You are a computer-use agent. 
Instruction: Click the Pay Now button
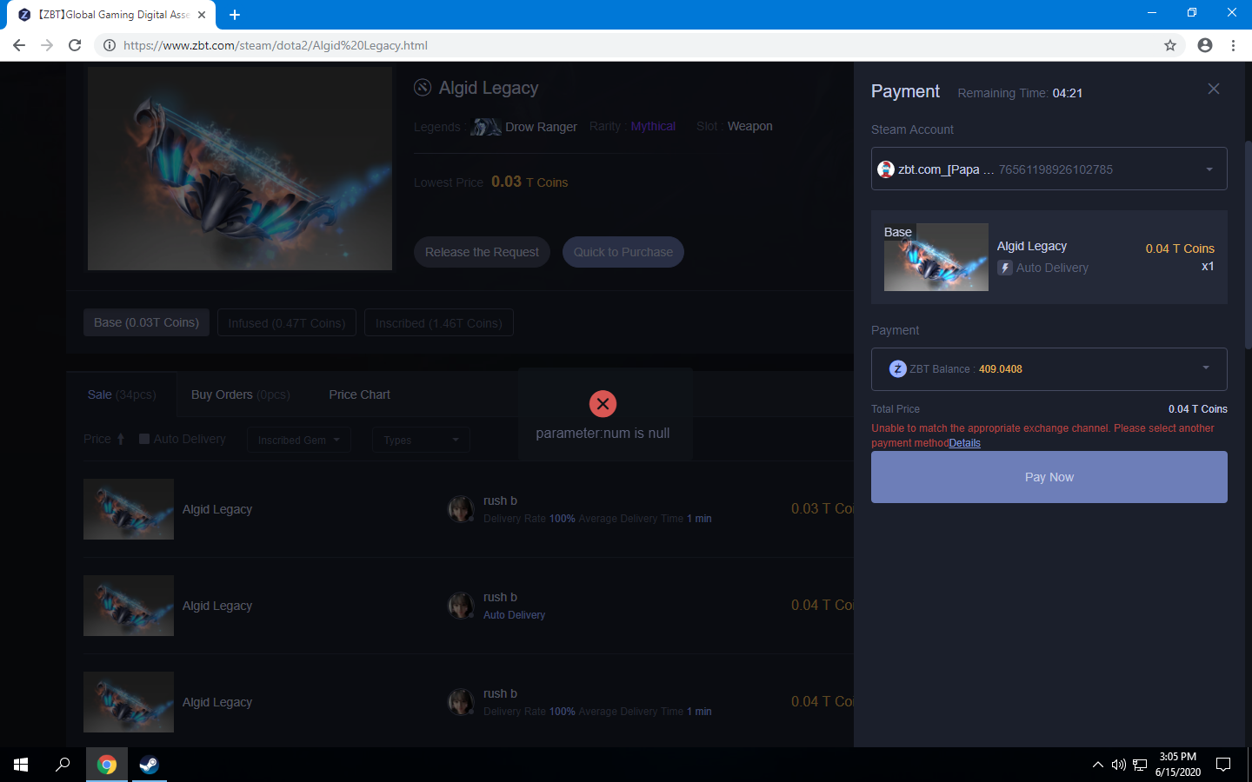(1049, 477)
